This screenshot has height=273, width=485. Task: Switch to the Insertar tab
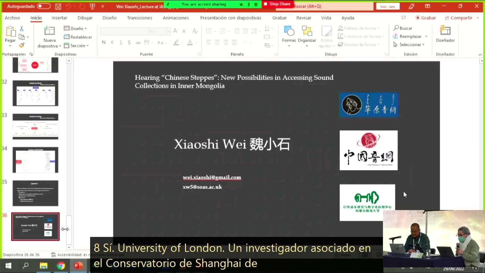(x=59, y=18)
